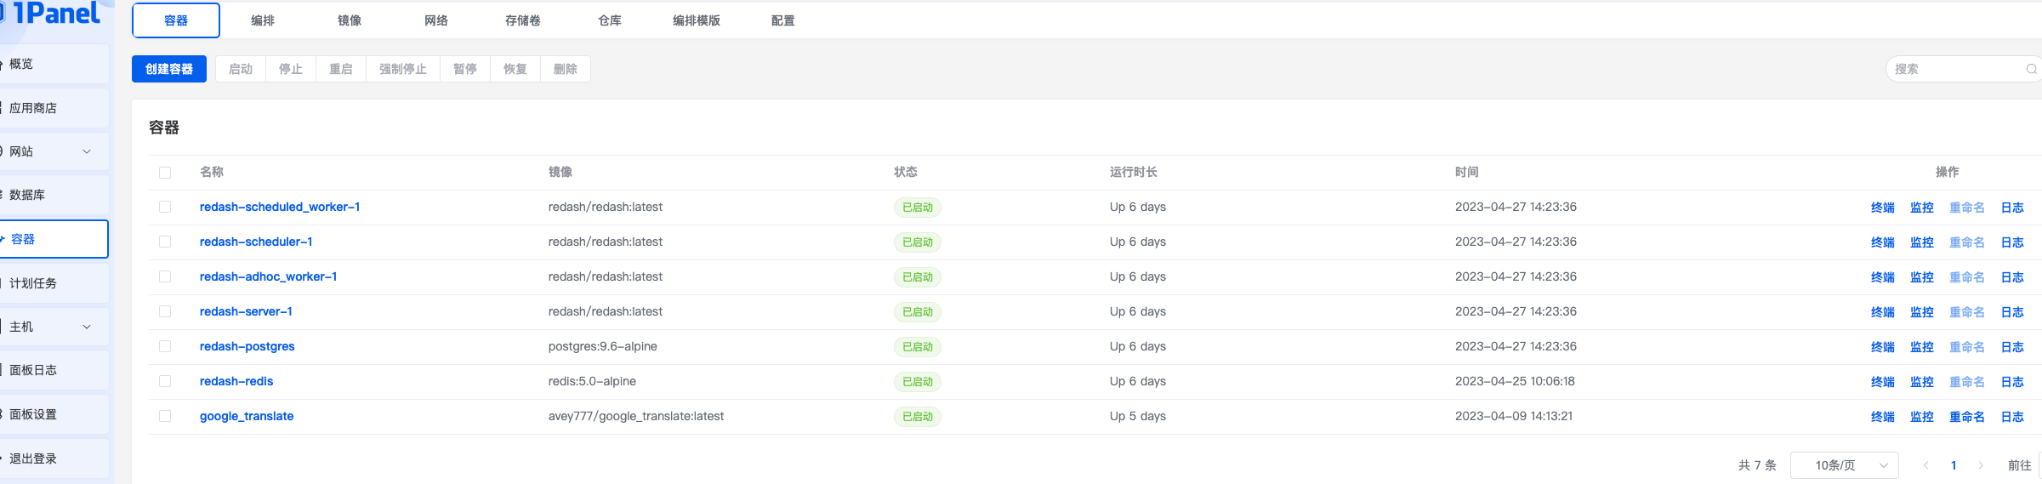
Task: Switch to the 容器 tab
Action: point(176,20)
